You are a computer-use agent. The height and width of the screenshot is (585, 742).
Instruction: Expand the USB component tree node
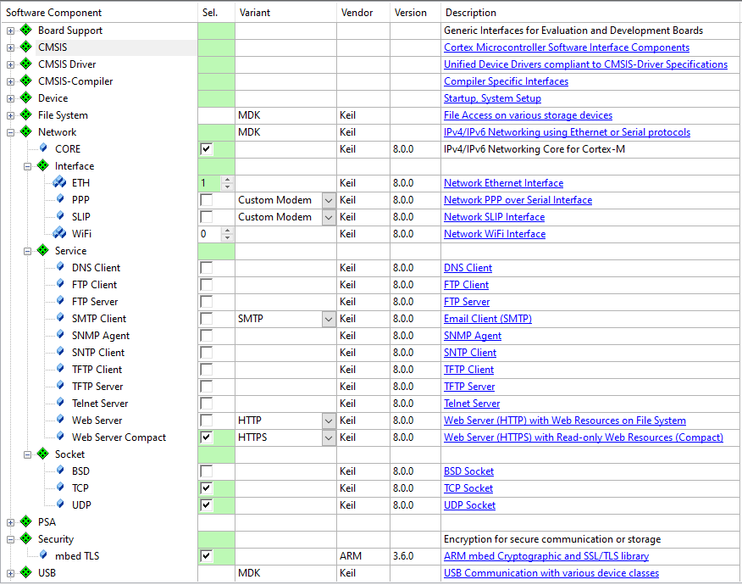(10, 573)
